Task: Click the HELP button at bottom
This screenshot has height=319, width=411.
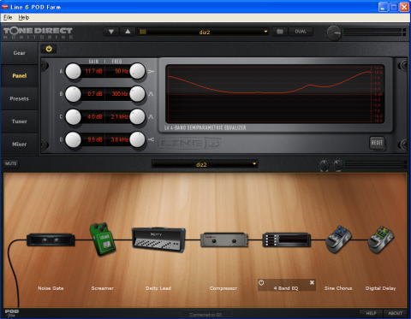Action: (x=371, y=313)
